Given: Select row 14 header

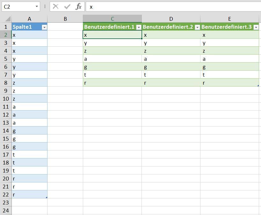Looking at the screenshot, I should (6, 131).
